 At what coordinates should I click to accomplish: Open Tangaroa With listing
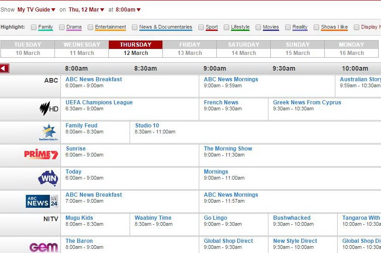pyautogui.click(x=361, y=218)
